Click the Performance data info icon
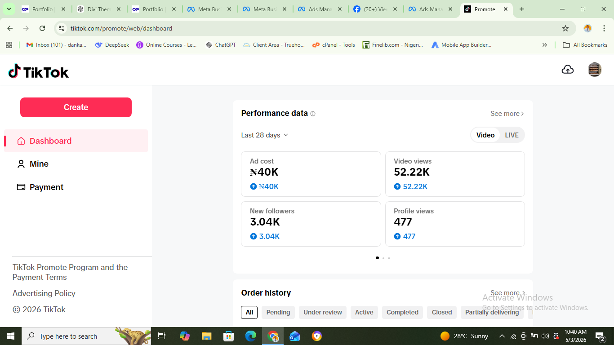614x345 pixels. pos(313,114)
